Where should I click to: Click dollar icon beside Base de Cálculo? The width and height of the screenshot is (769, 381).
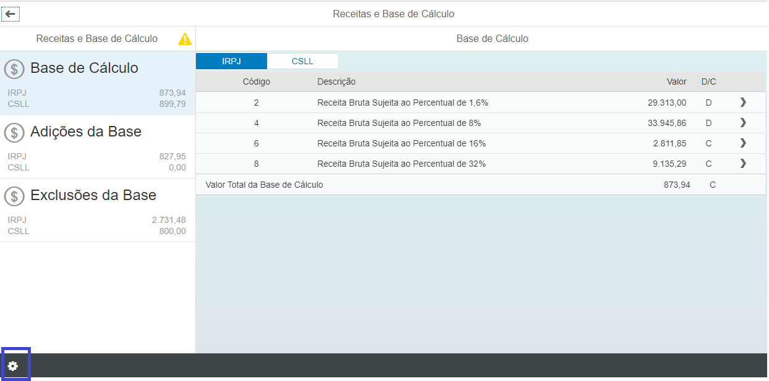(x=14, y=69)
